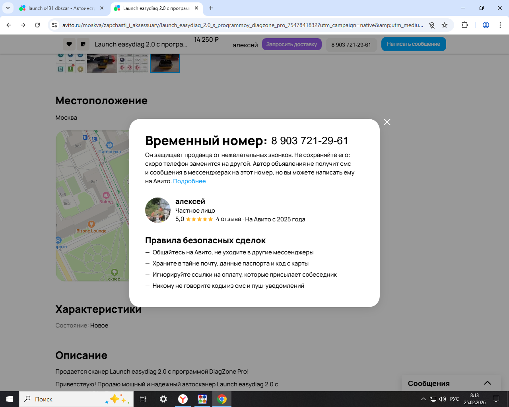
Task: Open network settings in system tray
Action: coord(433,399)
